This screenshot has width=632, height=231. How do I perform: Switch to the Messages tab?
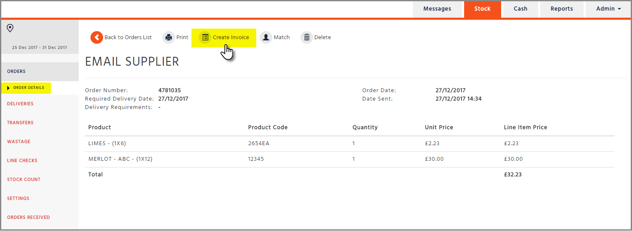click(437, 9)
